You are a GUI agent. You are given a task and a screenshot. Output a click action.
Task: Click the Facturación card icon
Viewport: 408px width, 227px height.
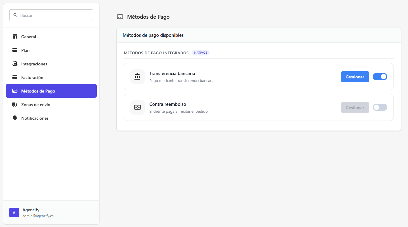click(x=15, y=77)
